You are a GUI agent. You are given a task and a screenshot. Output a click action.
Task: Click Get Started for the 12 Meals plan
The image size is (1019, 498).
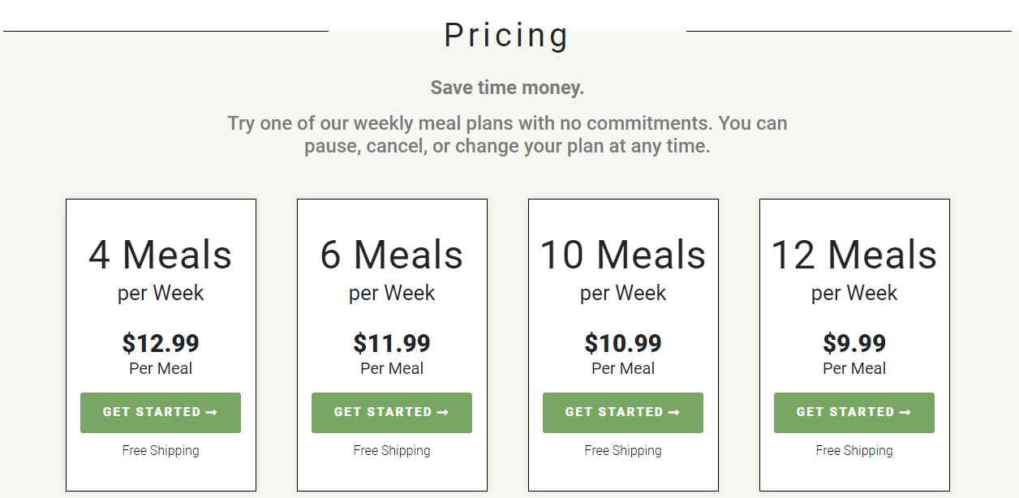(x=853, y=413)
